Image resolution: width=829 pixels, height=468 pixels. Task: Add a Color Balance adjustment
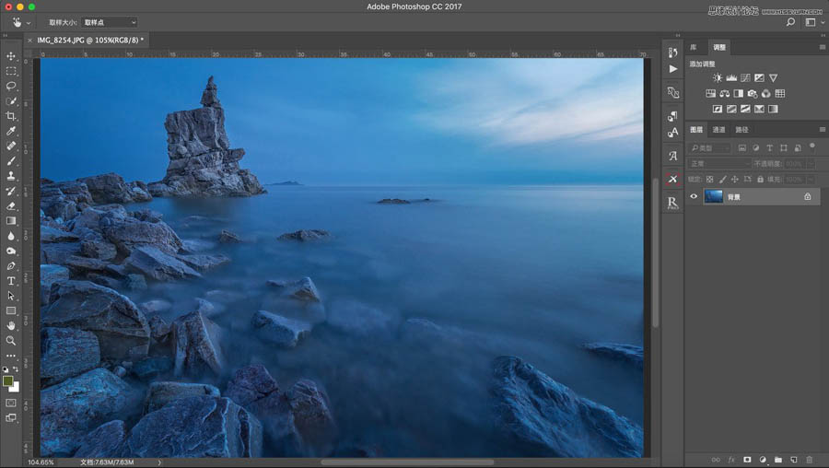pos(724,94)
